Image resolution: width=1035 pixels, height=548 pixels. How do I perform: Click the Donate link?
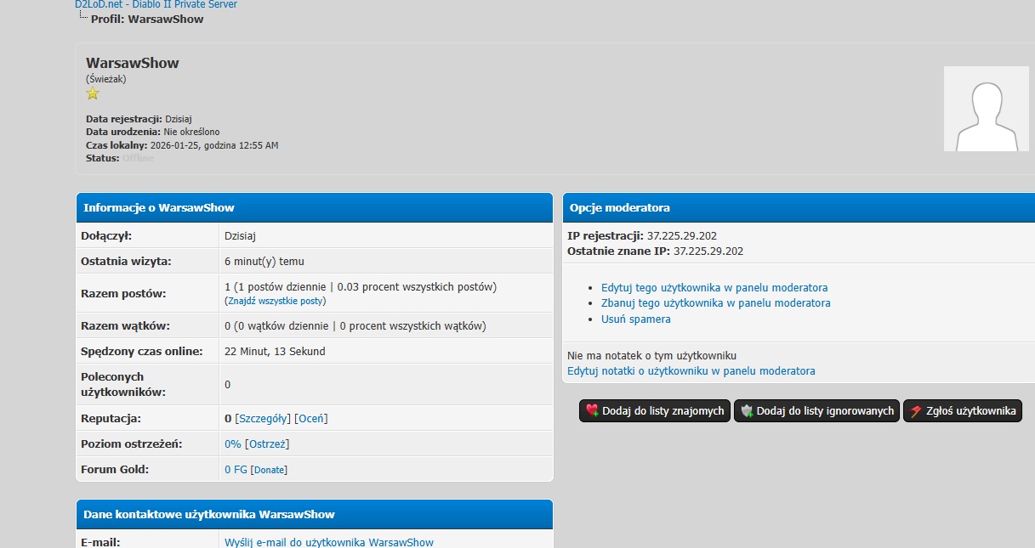(270, 470)
